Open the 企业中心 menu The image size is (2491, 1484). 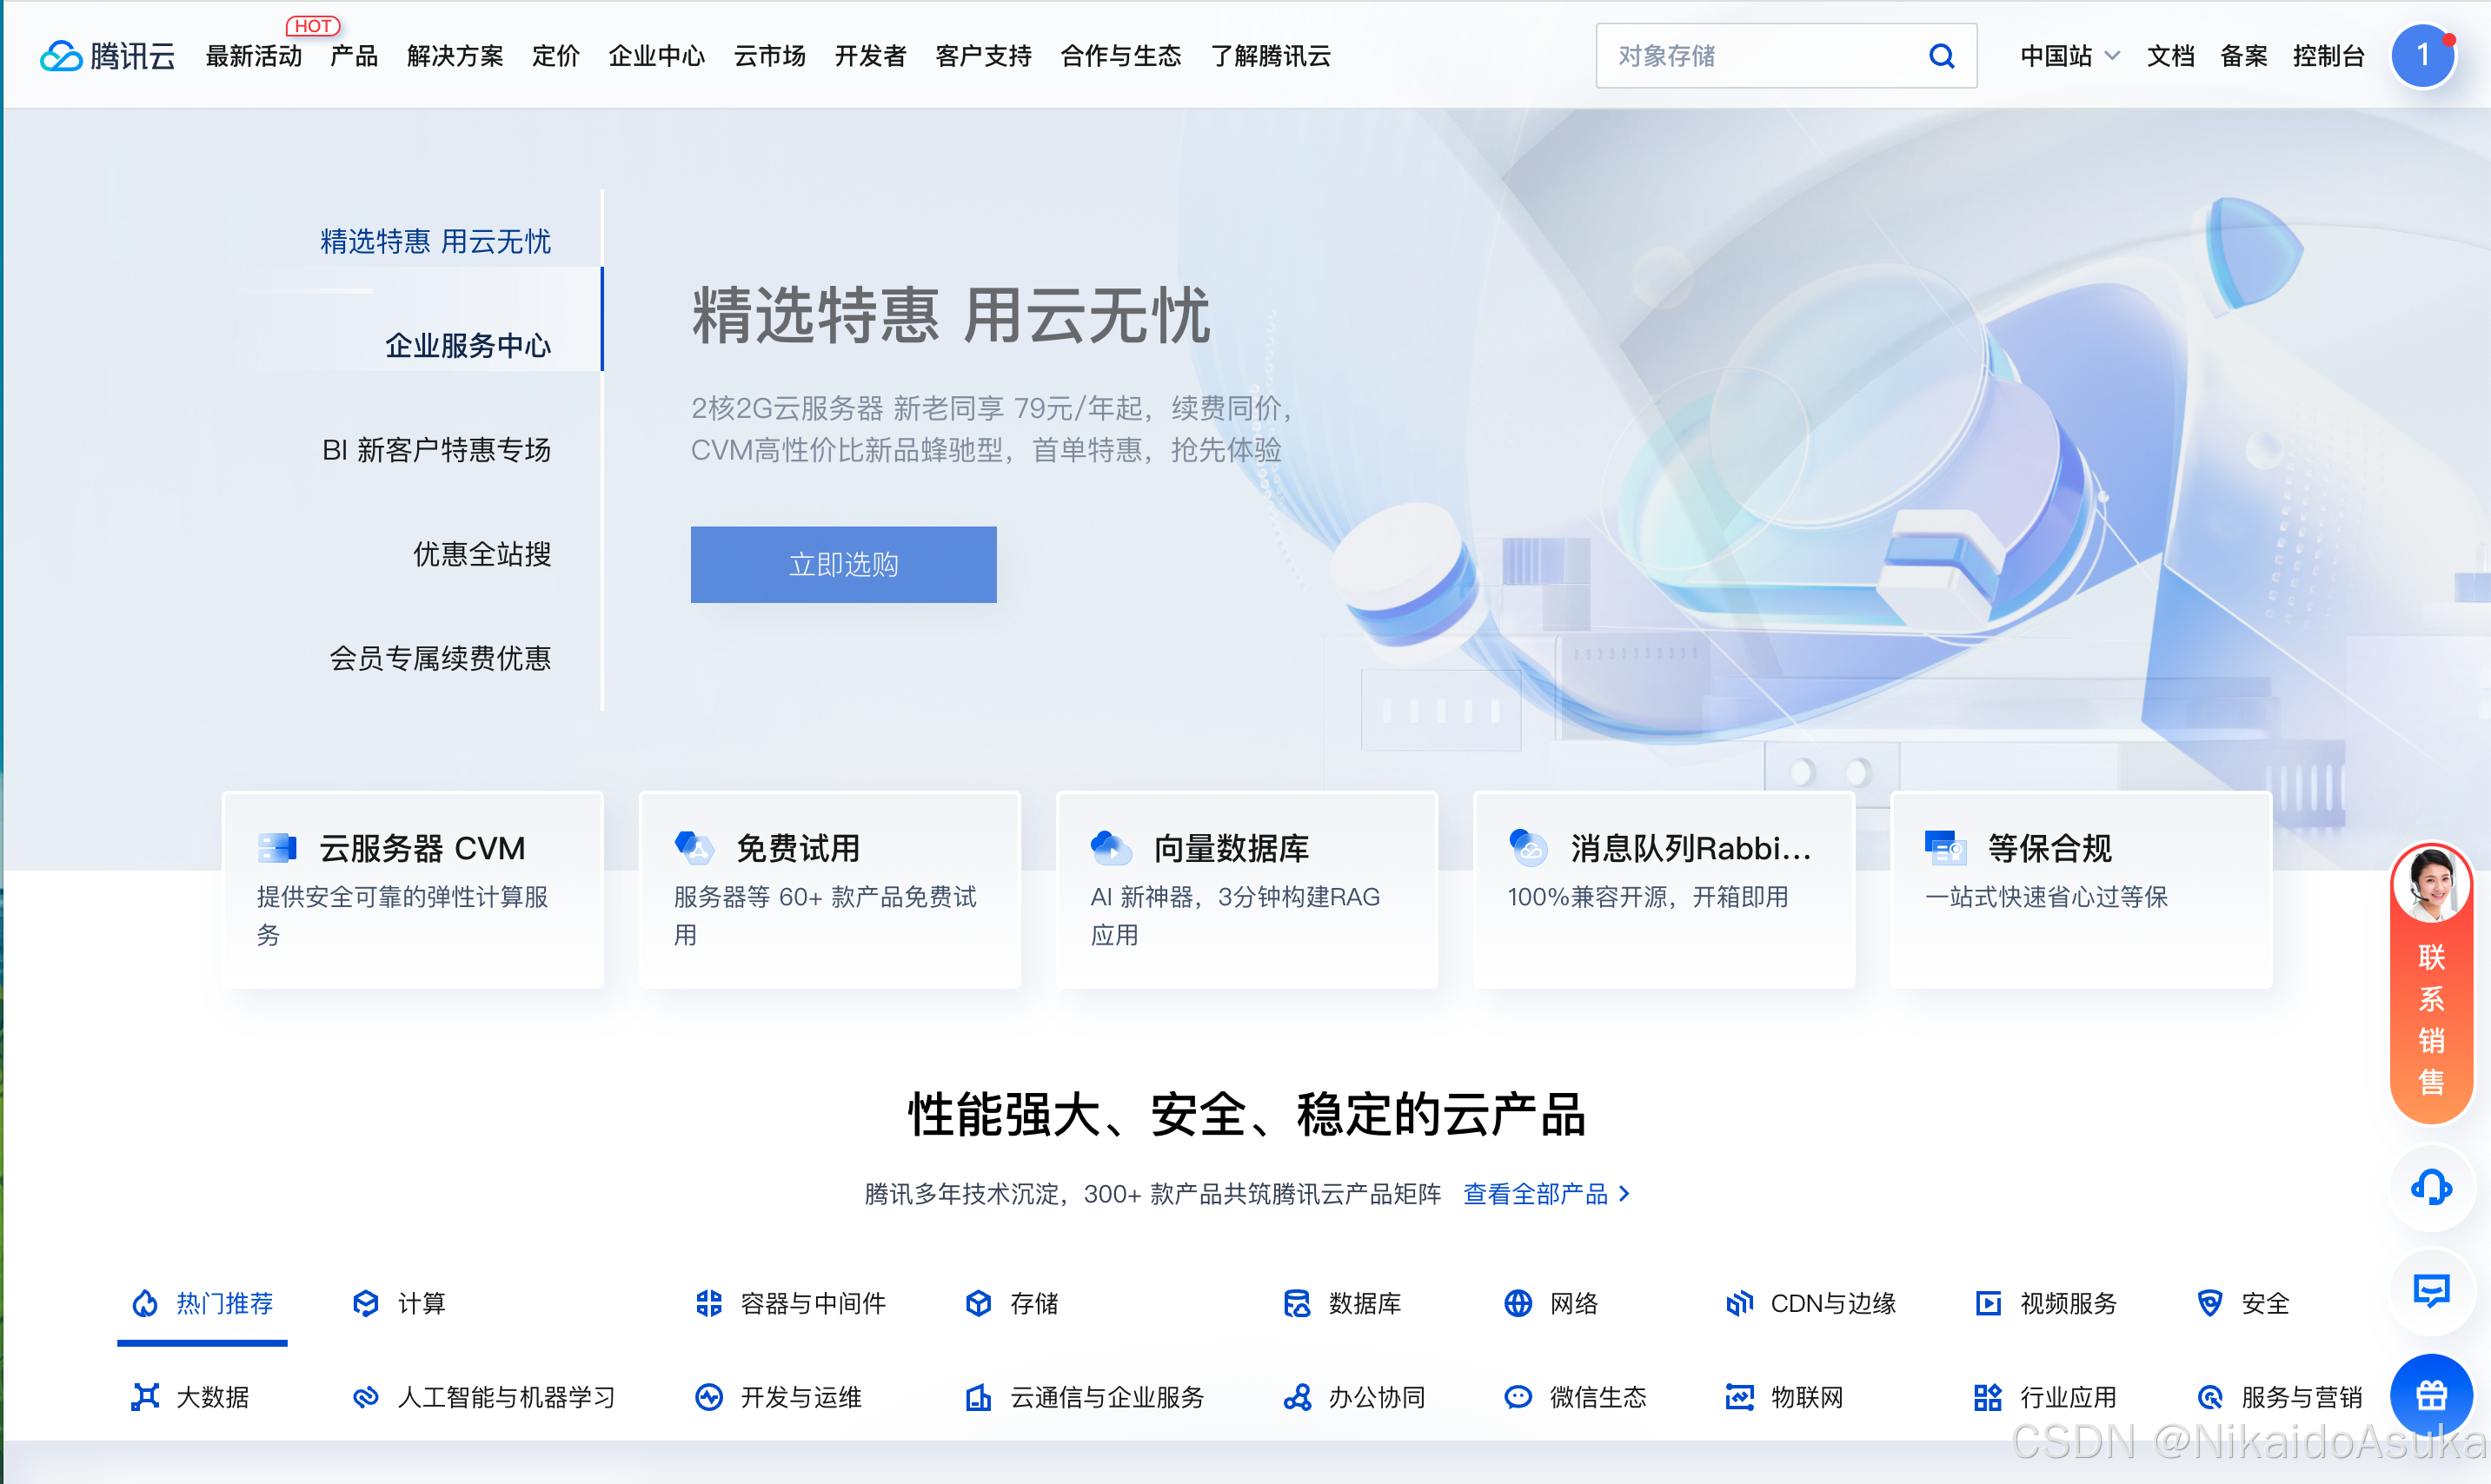[x=657, y=56]
